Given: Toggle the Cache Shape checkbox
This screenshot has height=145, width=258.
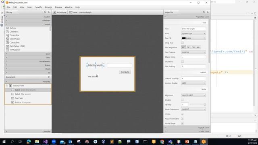Looking at the screenshot, I should [x=182, y=124].
